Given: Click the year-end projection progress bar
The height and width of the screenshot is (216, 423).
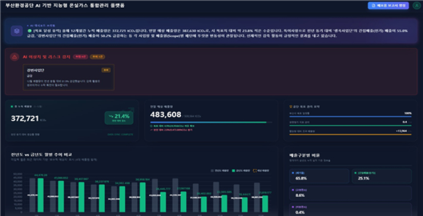Looking at the screenshot, I should click(x=211, y=122).
